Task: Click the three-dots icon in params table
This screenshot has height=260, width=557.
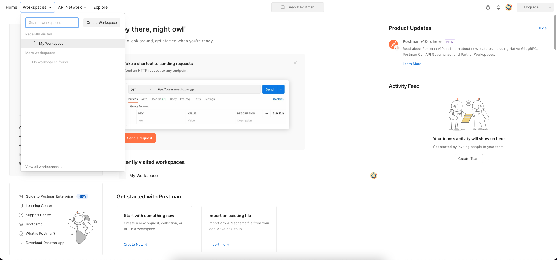Action: click(x=266, y=113)
